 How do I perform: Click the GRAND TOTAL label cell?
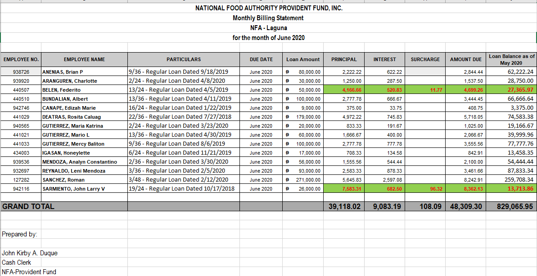(64, 206)
